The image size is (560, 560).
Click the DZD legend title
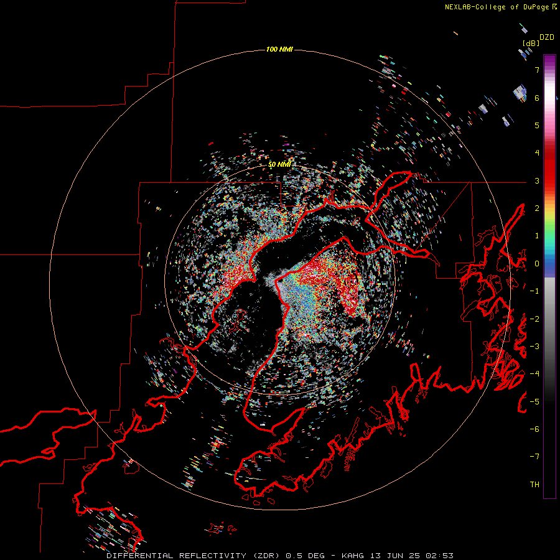[547, 37]
